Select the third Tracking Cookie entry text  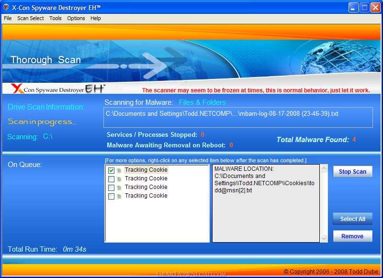pos(146,187)
